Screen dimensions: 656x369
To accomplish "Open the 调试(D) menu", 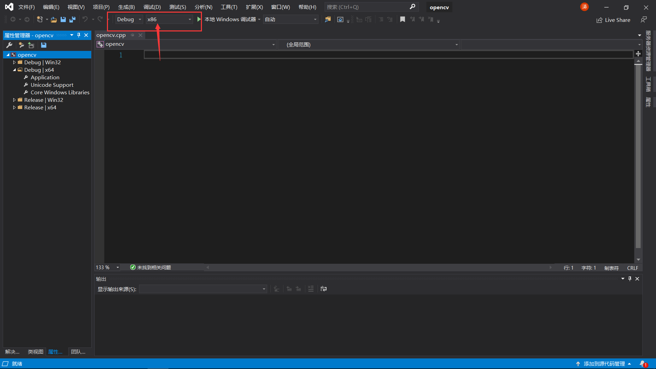I will (x=152, y=7).
